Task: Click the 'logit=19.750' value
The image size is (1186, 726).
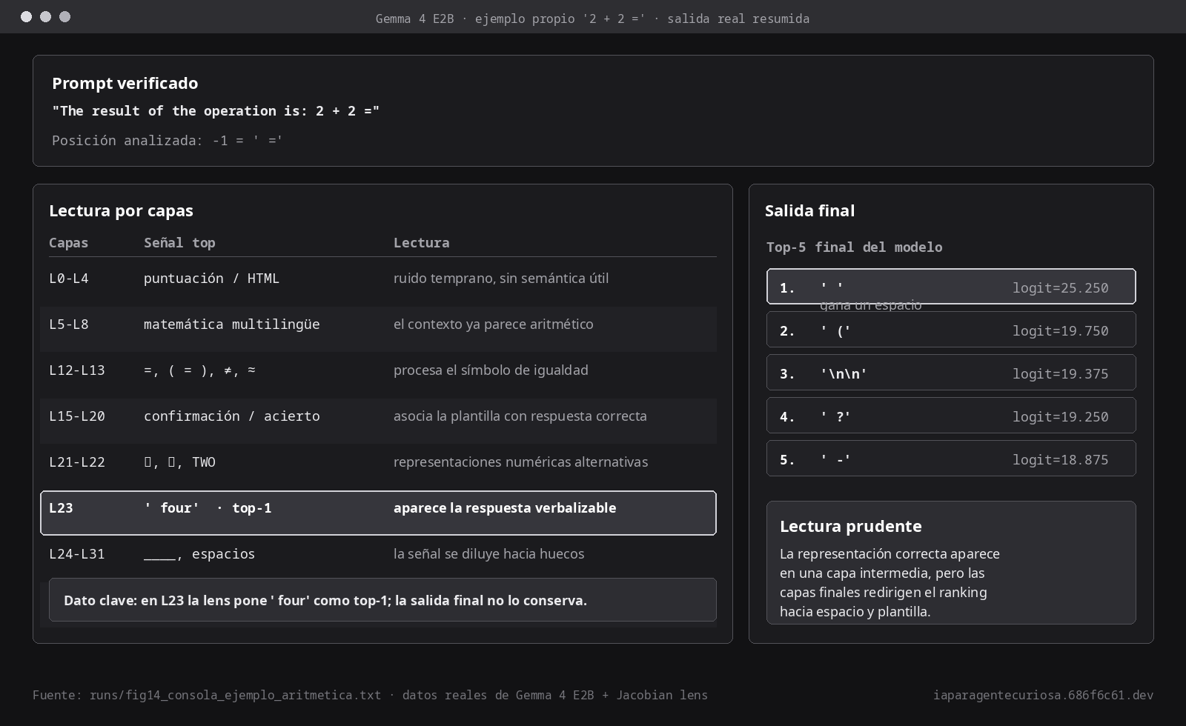Action: pos(1061,331)
